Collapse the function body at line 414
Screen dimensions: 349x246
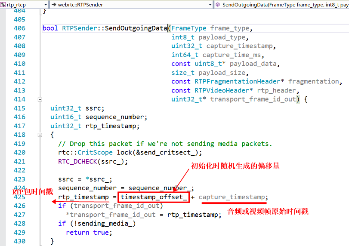pos(40,99)
